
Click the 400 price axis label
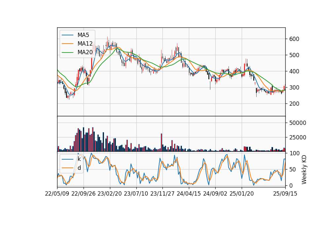294,71
